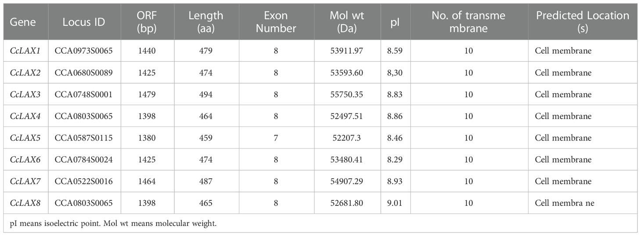Click length value 487
Screen dimensions: 641x236
point(205,181)
